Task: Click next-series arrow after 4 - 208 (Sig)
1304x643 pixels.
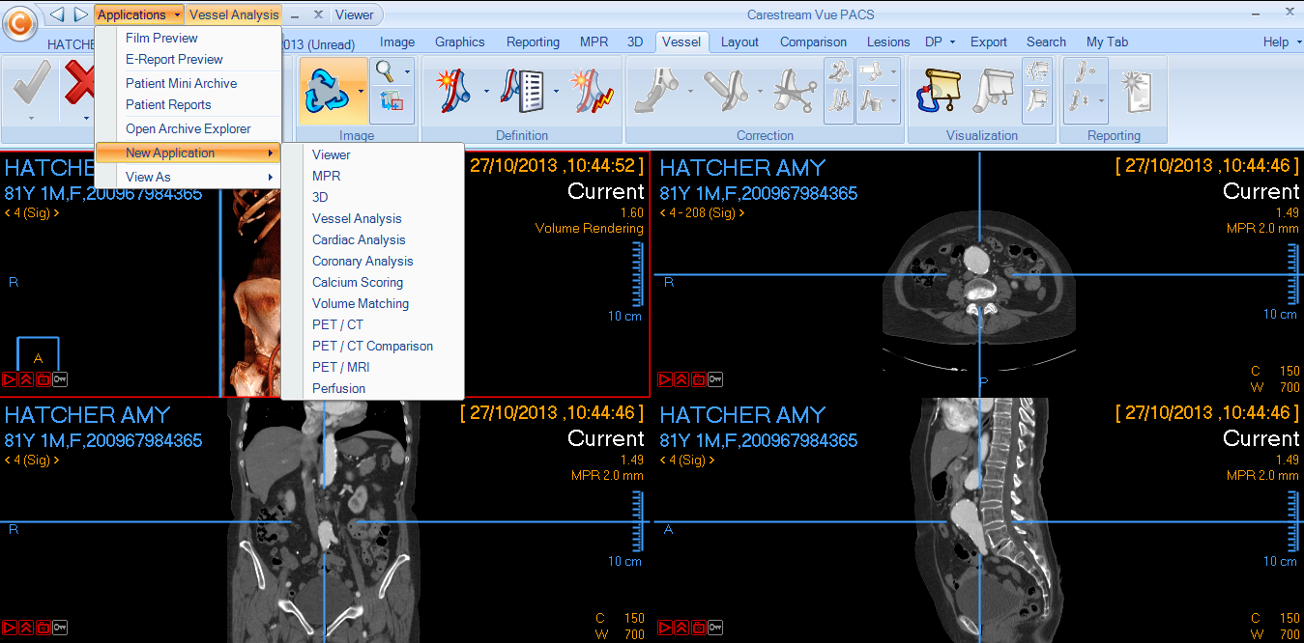Action: pyautogui.click(x=741, y=213)
